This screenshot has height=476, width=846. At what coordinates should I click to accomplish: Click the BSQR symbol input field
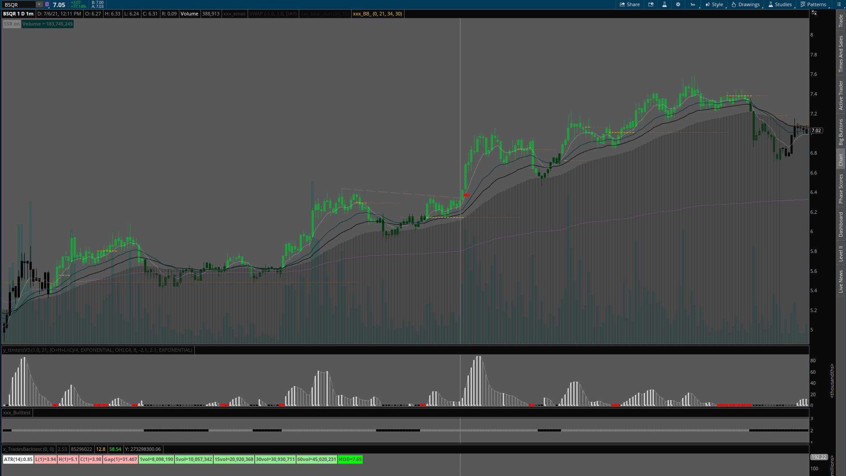click(19, 4)
